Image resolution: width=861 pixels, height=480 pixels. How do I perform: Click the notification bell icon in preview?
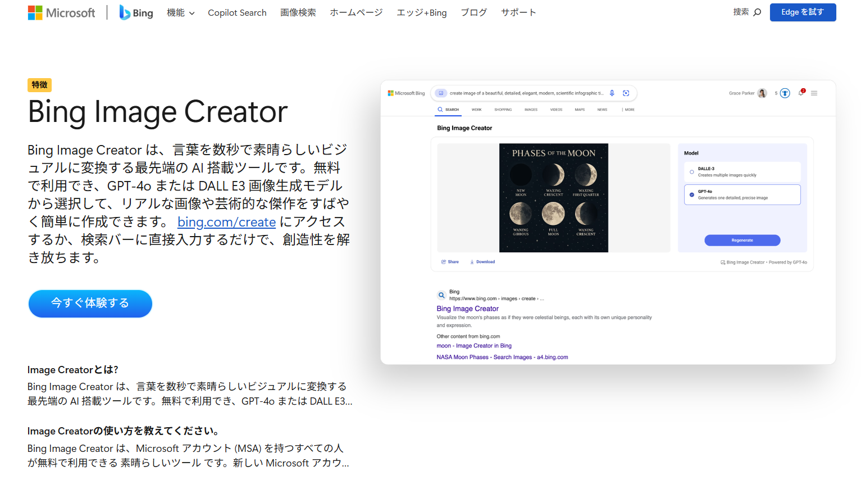(x=801, y=93)
